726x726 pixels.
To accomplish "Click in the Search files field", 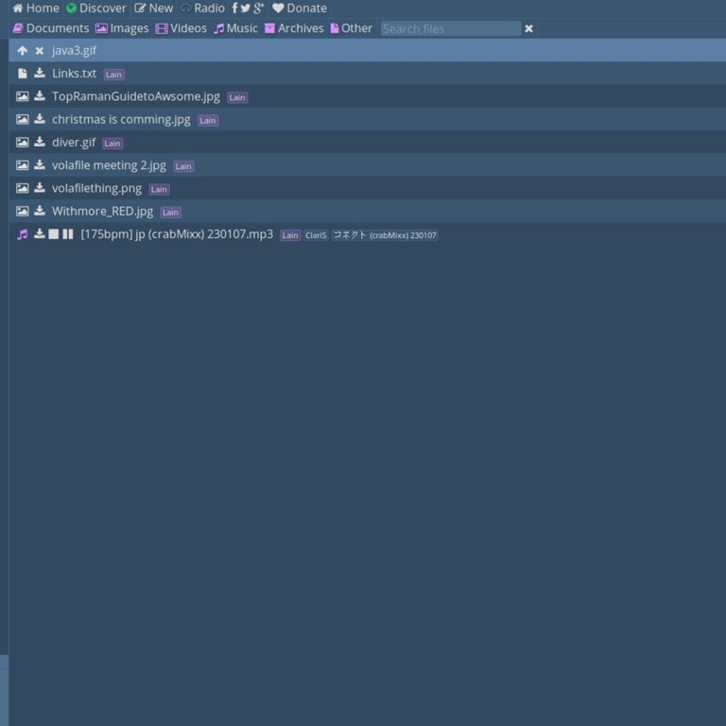I will (450, 28).
